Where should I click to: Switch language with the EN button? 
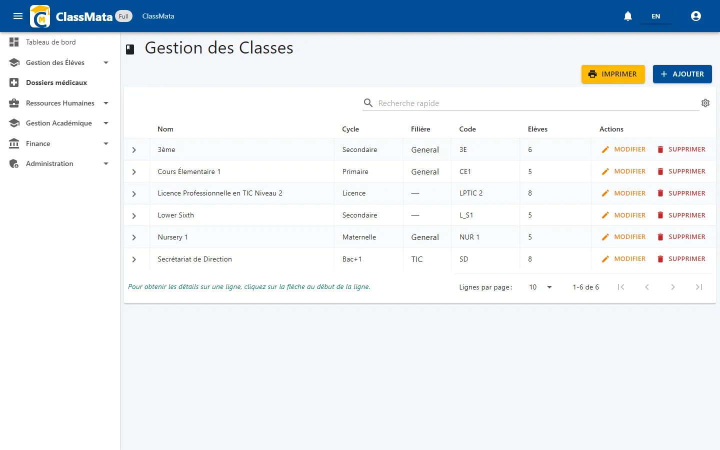point(656,16)
